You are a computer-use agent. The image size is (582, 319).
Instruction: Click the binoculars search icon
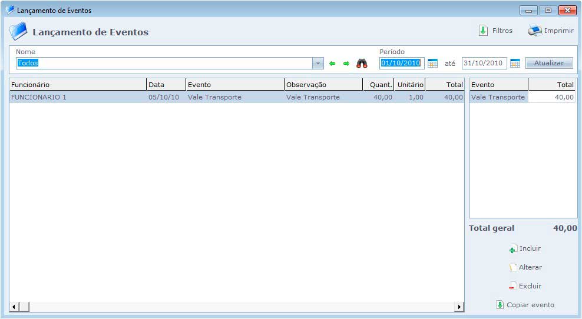coord(362,64)
